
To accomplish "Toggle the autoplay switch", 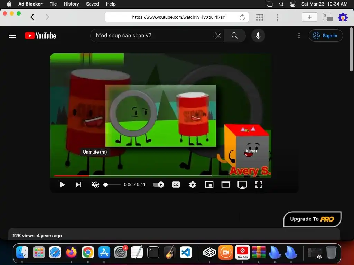I will [x=158, y=185].
